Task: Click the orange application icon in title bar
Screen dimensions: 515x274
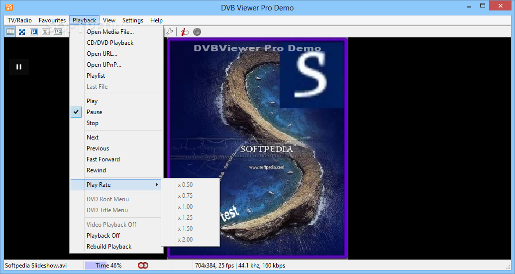Action: (x=9, y=7)
